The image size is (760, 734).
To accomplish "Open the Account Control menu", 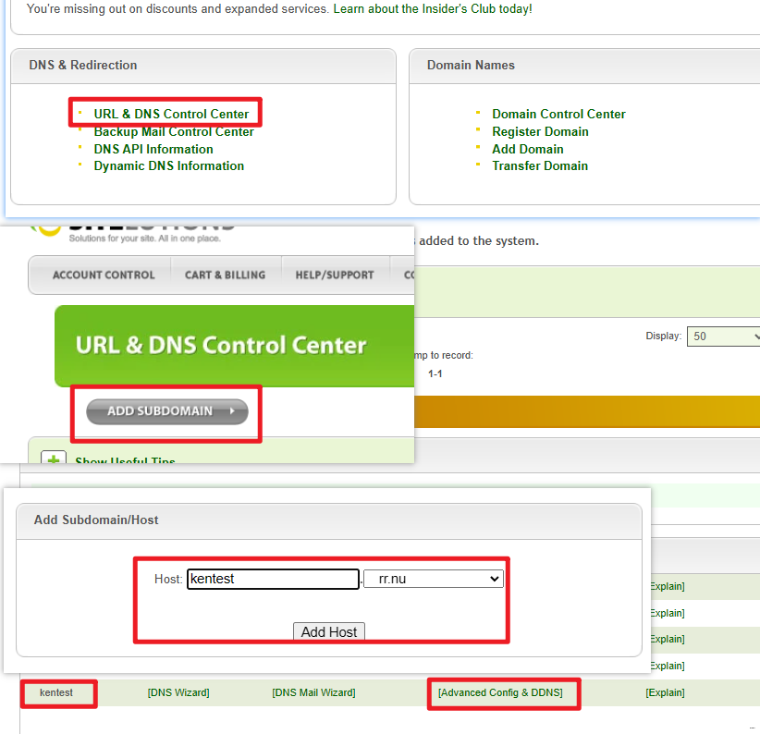I will tap(104, 275).
